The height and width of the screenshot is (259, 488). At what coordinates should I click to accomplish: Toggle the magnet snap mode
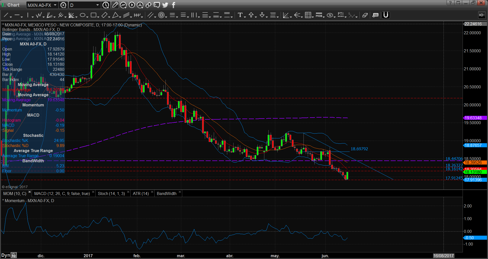tap(386, 15)
